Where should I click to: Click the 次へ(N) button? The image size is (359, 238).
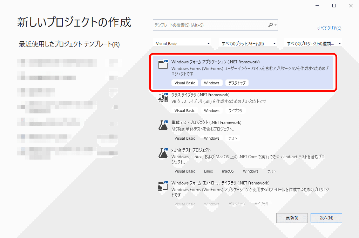click(x=326, y=218)
